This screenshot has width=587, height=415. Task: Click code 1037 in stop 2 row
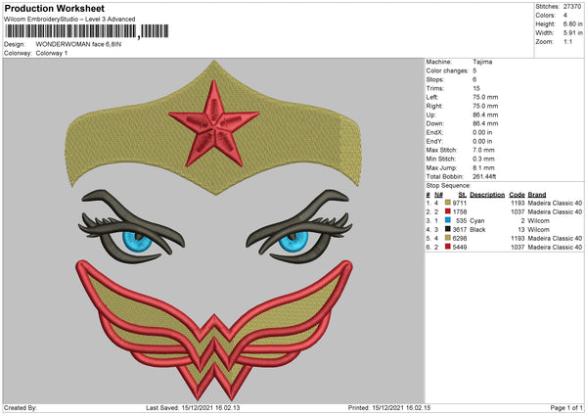518,212
